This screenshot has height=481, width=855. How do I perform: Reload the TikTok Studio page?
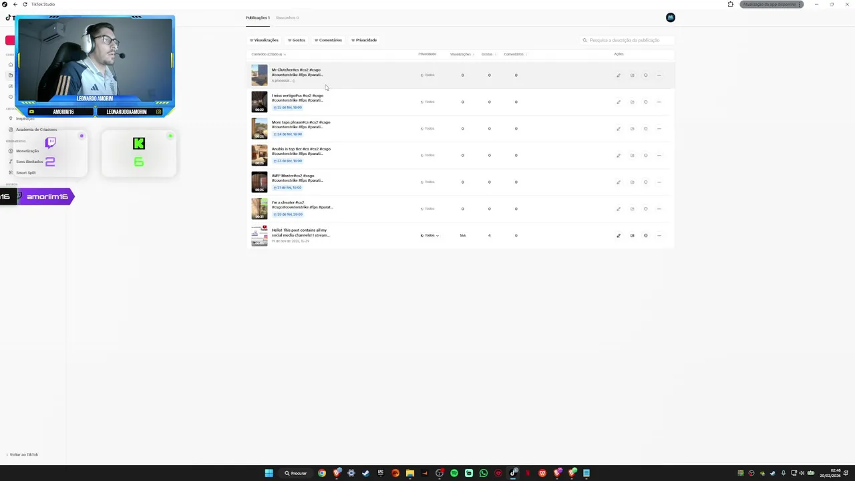pos(25,5)
